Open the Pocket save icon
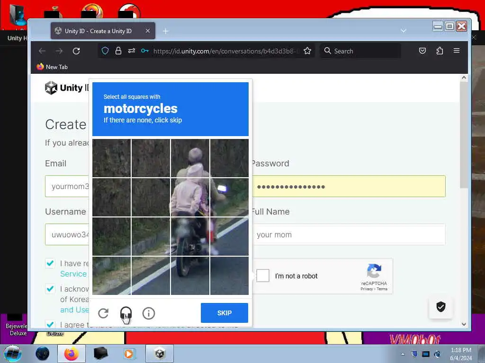This screenshot has width=485, height=363. [422, 51]
